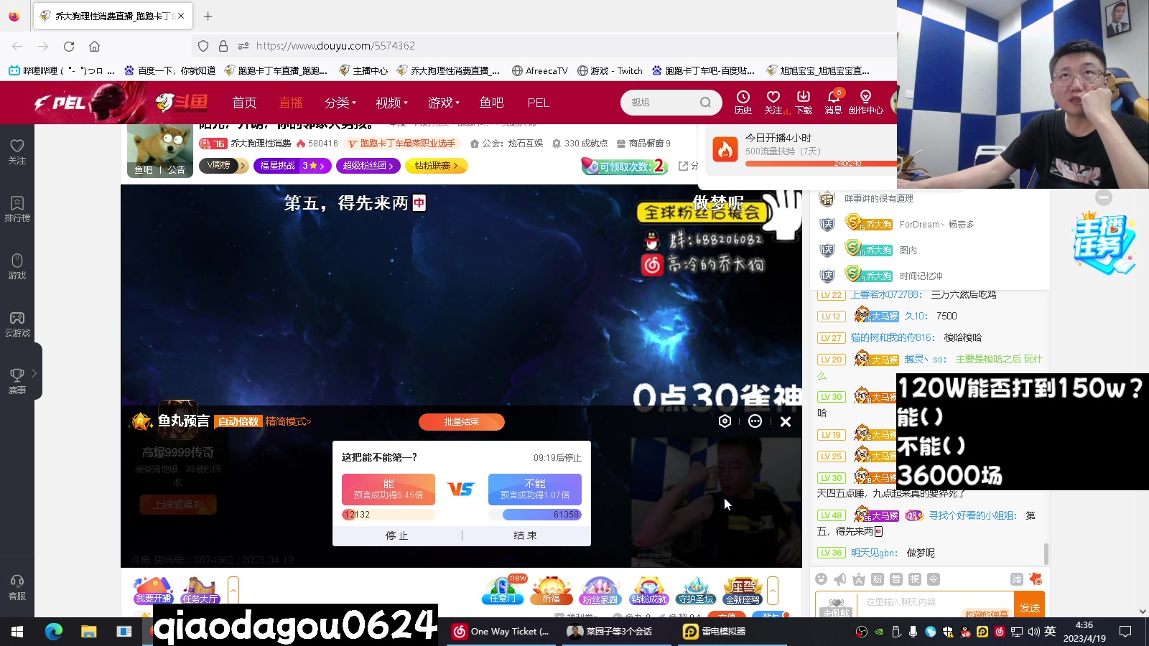Open the 鱼吧 tab
Screen dimensions: 1149x646
491,103
